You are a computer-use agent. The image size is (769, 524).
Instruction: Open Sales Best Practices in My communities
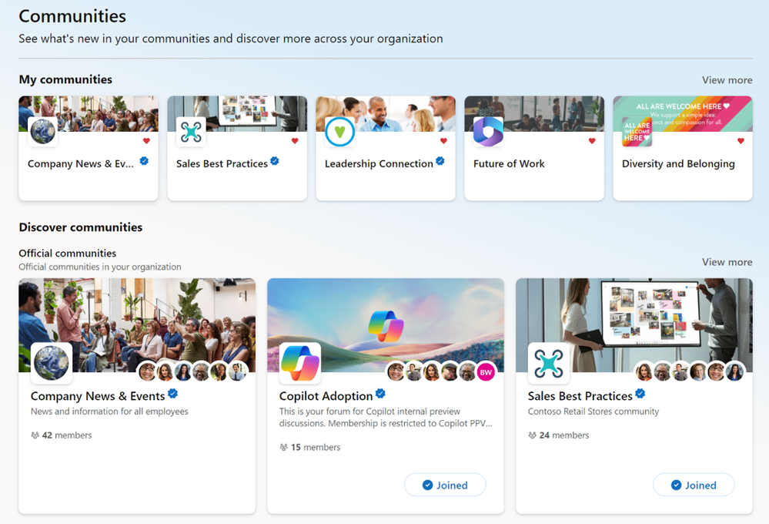coord(222,164)
